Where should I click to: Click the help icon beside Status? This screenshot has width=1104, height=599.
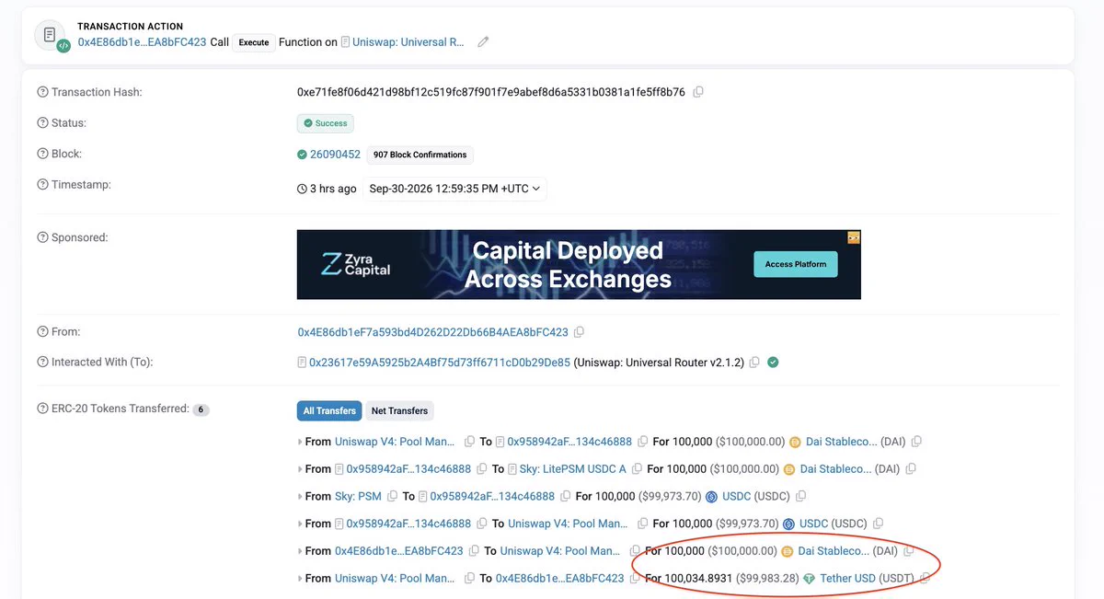(42, 123)
